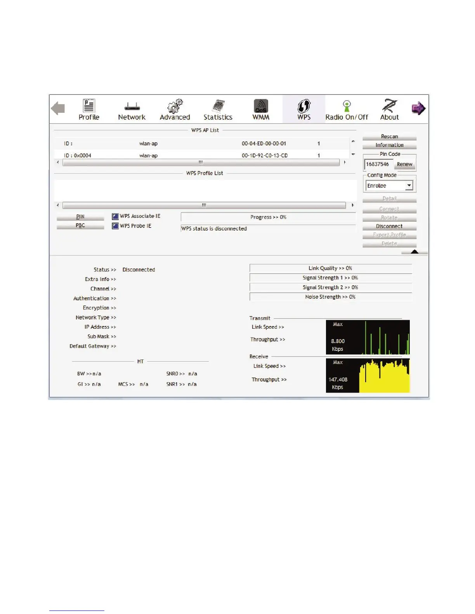
Task: Click the WPS Progress bar
Action: [x=268, y=217]
